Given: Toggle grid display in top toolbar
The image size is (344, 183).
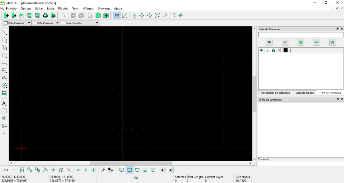Looking at the screenshot, I should tap(117, 16).
